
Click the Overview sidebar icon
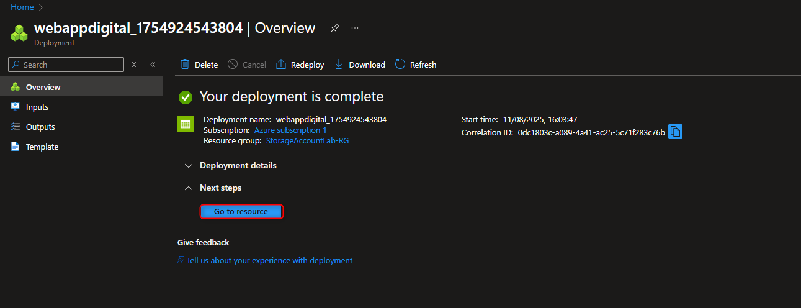(x=15, y=87)
